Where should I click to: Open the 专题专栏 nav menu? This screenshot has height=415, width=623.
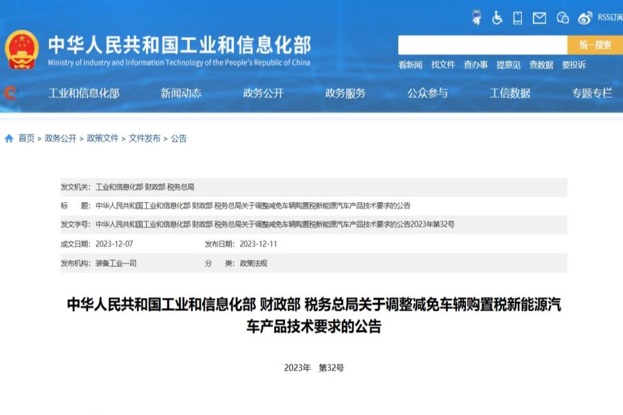[x=592, y=93]
